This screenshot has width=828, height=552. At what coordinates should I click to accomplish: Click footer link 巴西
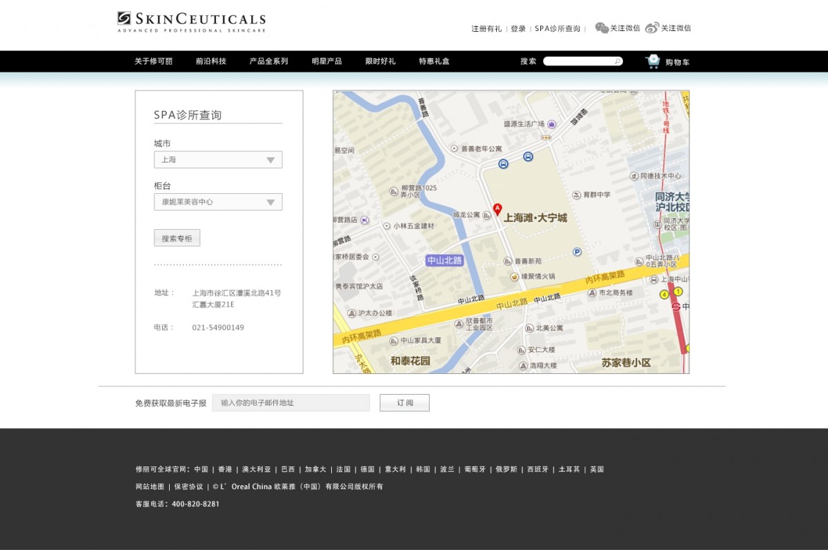pos(288,469)
